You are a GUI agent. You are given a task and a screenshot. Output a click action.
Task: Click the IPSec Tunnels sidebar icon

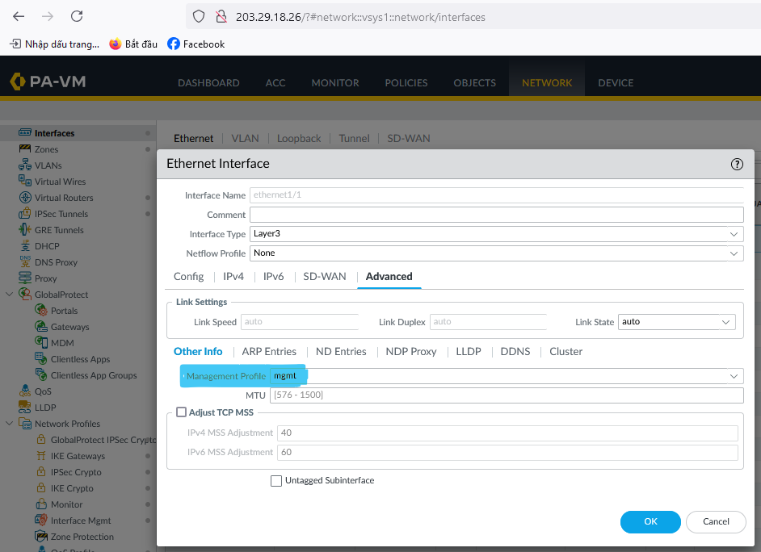pyautogui.click(x=25, y=214)
